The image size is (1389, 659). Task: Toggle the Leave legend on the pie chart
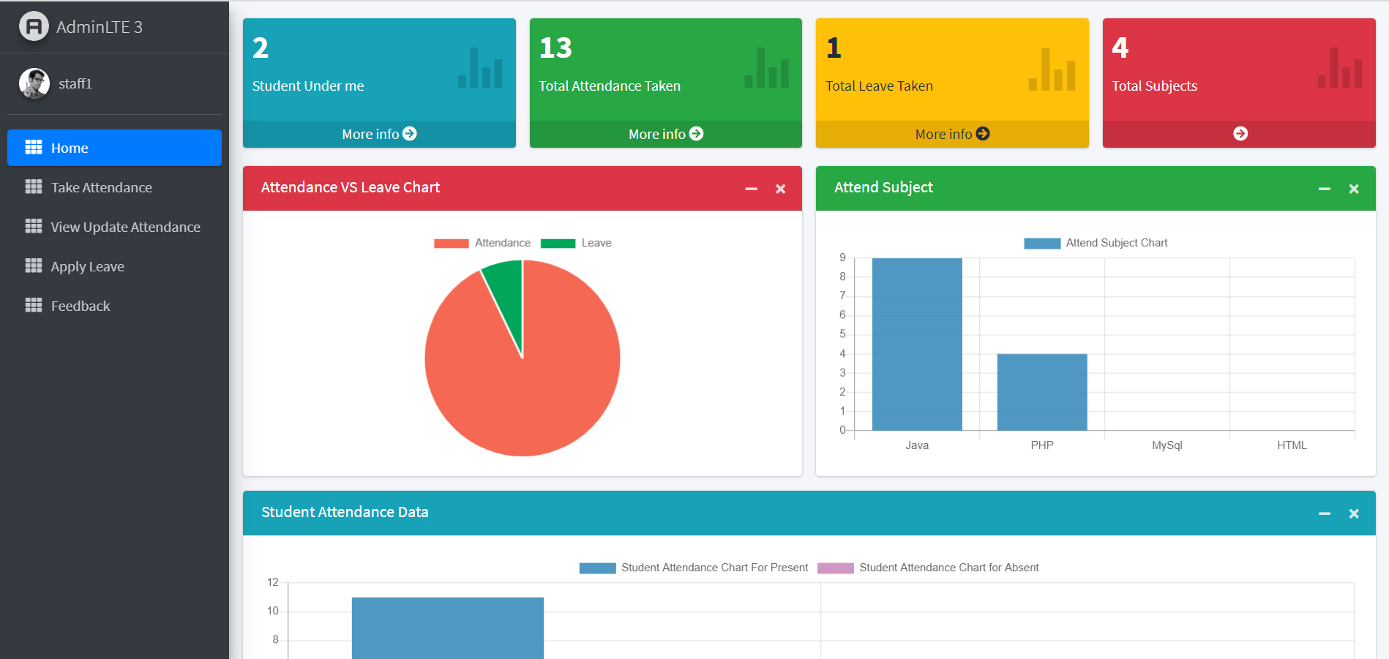click(596, 242)
